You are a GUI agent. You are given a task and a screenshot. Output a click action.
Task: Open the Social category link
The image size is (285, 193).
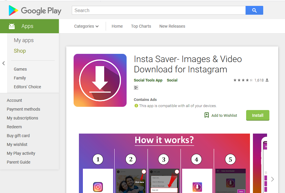click(172, 80)
